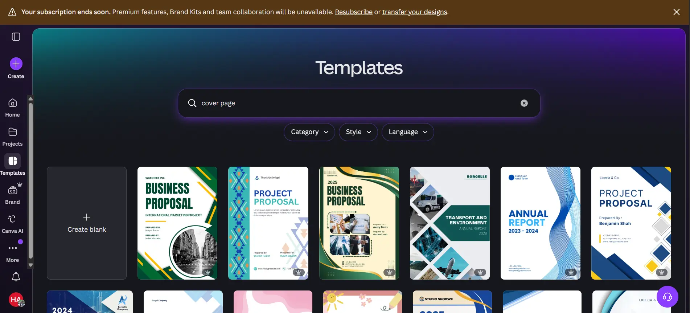Open the sun and pencil illustrated template
690x313 pixels.
(x=362, y=302)
